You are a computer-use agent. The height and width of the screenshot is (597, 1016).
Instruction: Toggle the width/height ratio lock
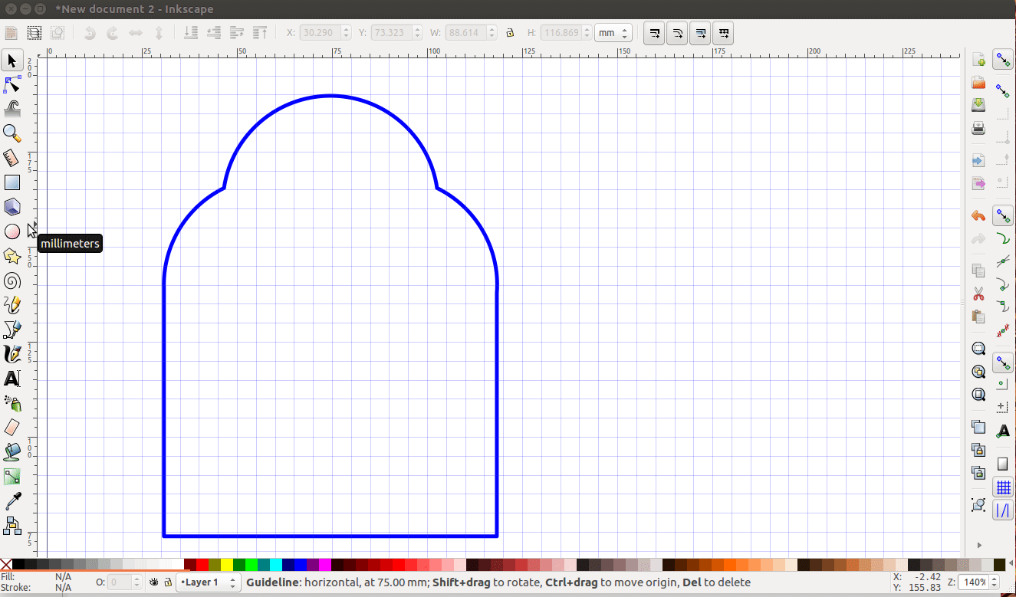point(510,33)
